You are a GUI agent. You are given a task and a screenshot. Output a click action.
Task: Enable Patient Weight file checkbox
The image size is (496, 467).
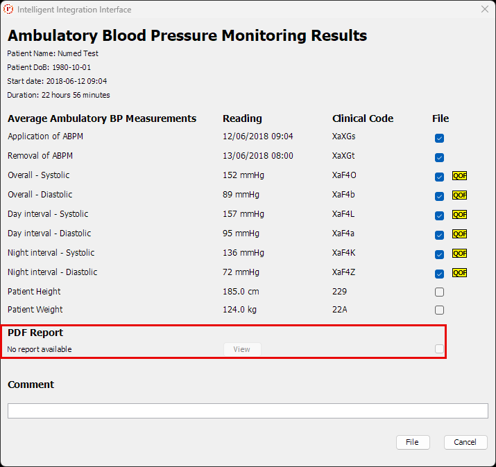[x=439, y=310]
